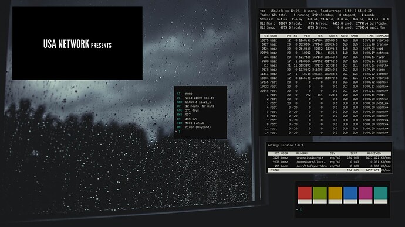This screenshot has height=227, width=405.
Task: Click the blue color block
Action: (350, 195)
